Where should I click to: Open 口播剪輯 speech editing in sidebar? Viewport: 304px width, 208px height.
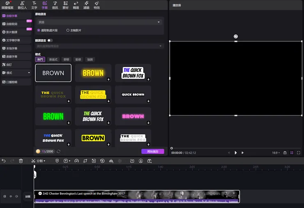coord(16,82)
